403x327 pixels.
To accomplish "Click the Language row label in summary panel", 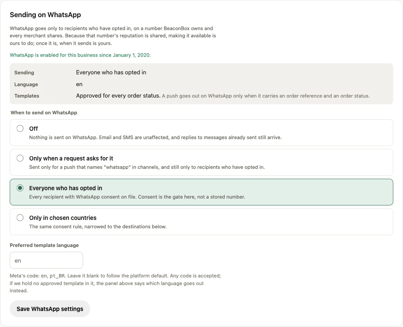I will [x=26, y=84].
